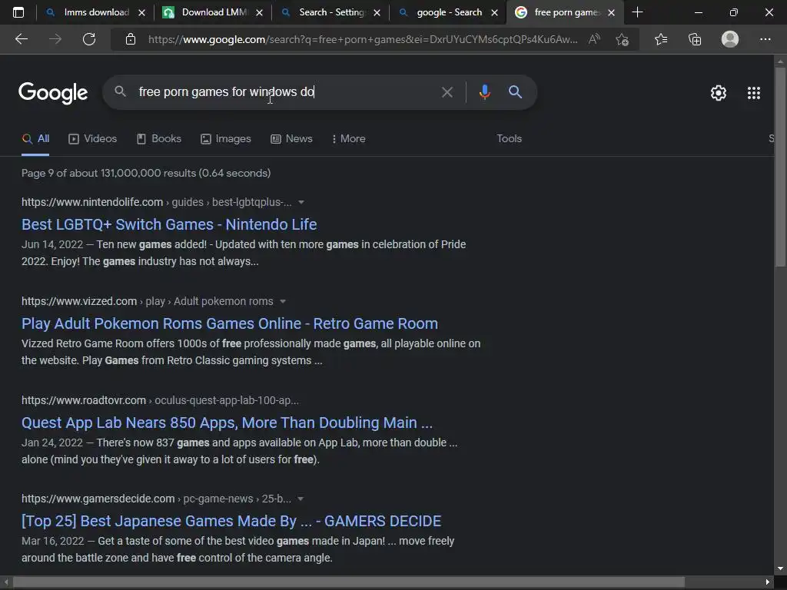
Task: Close the 'Search - Settings' tab
Action: (377, 13)
